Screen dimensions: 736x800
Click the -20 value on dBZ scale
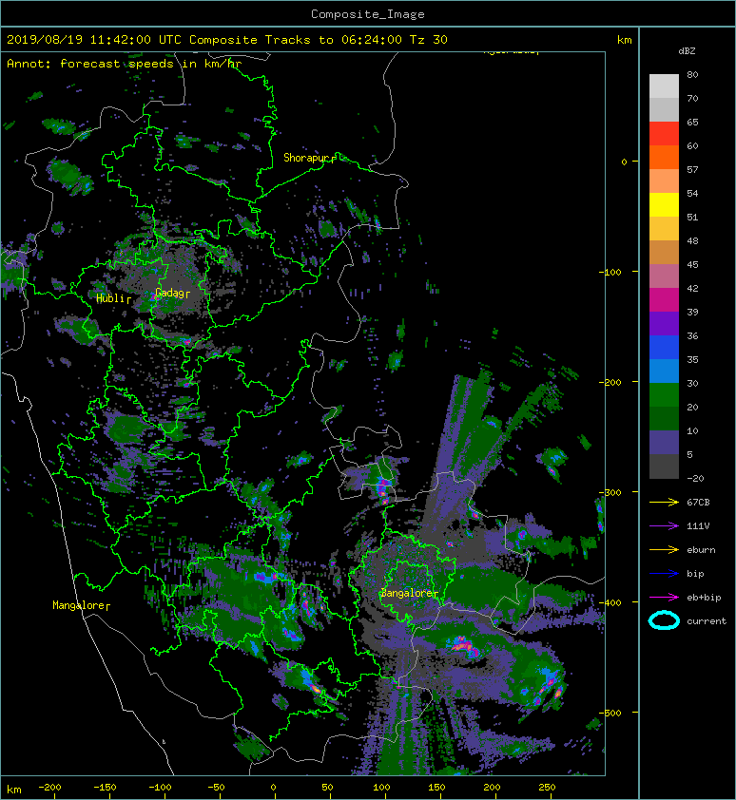[695, 479]
